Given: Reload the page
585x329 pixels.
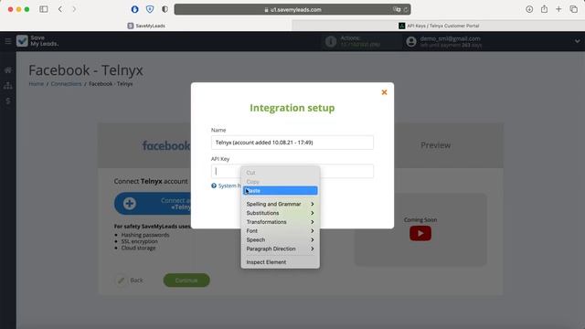Looking at the screenshot, I should coord(406,10).
